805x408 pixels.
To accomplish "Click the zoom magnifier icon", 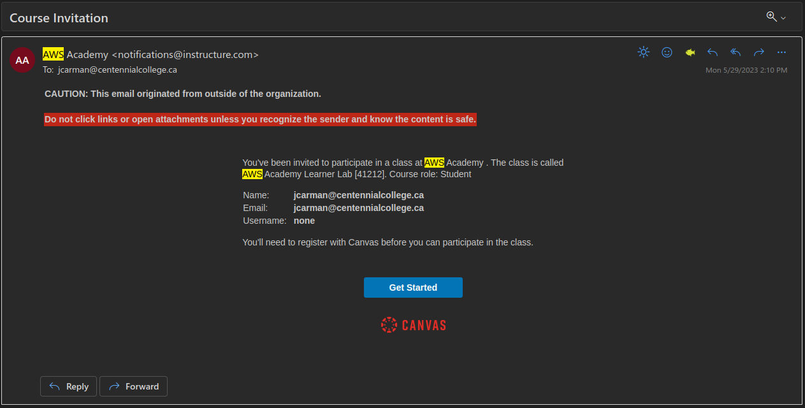I will [x=771, y=17].
